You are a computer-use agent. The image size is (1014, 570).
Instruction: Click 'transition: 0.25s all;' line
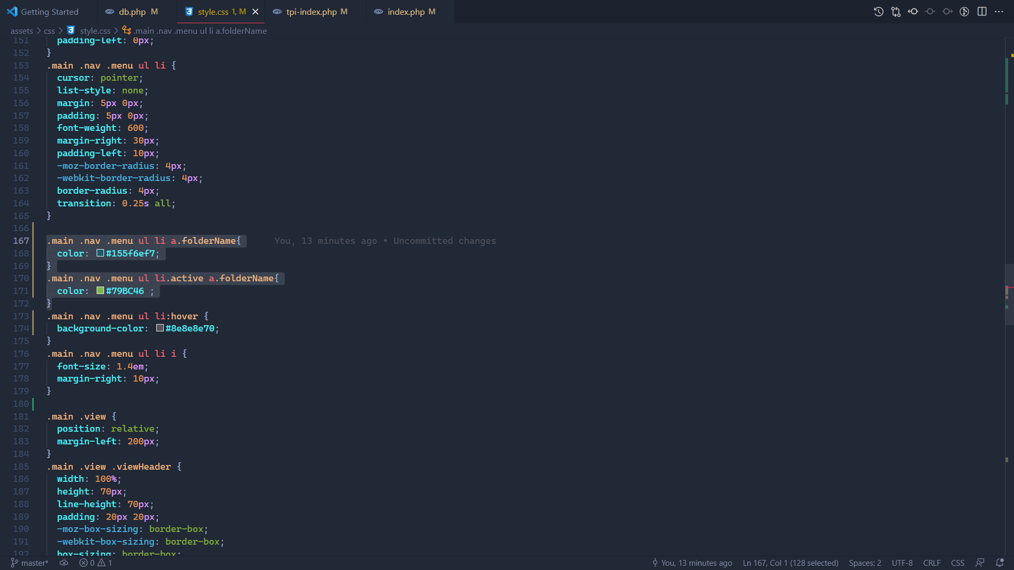click(x=116, y=203)
